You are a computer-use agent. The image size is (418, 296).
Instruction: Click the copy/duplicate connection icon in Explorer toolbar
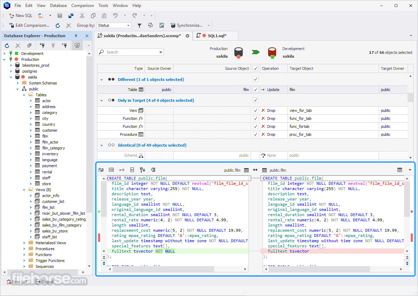click(x=77, y=46)
